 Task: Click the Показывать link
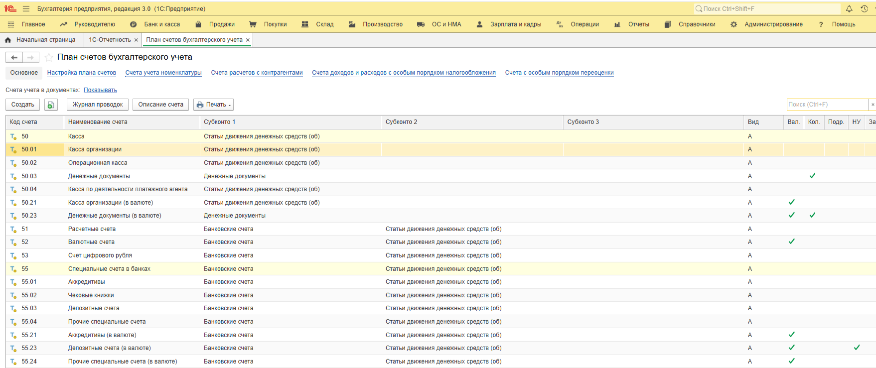100,90
